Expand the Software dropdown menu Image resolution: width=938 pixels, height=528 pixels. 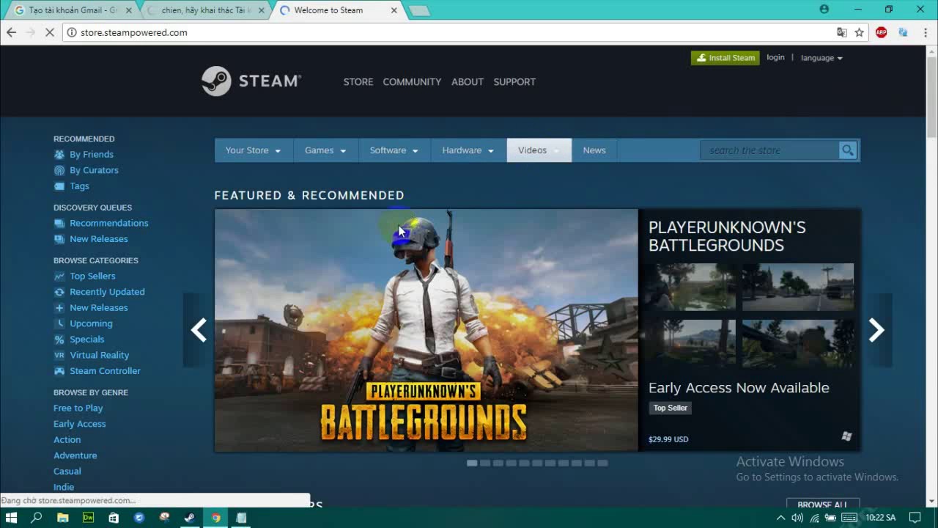[x=394, y=150]
